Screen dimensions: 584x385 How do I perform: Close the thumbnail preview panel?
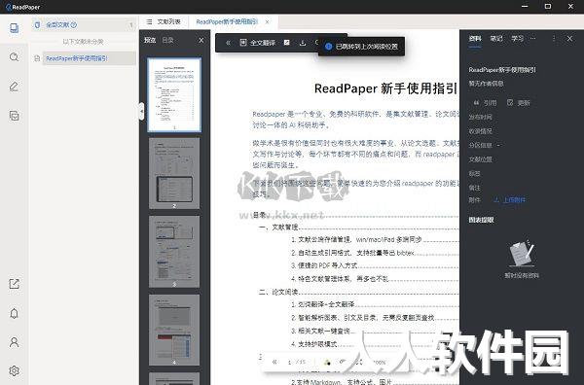point(201,40)
